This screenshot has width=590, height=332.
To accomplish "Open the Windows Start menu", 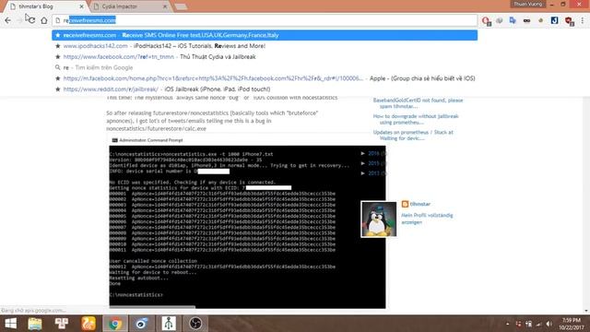I will click(x=10, y=324).
